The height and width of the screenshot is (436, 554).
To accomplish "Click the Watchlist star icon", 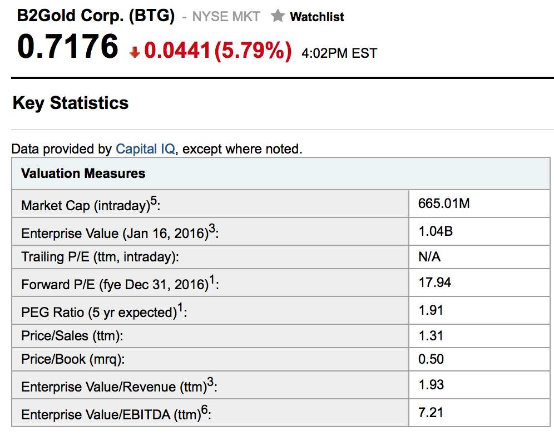I will point(278,17).
